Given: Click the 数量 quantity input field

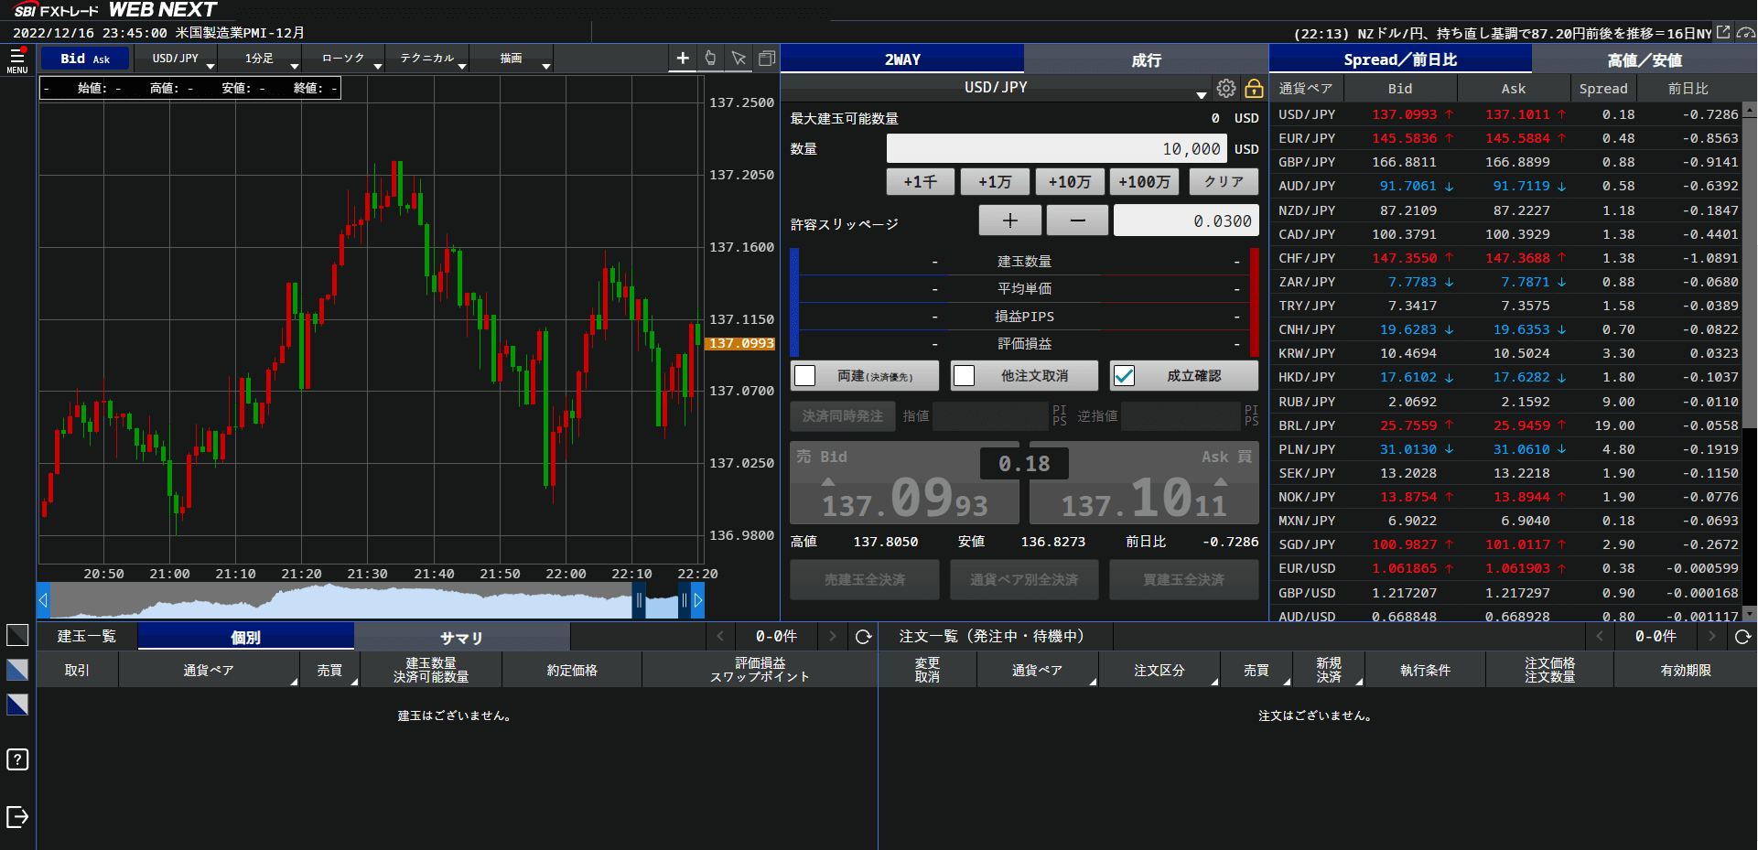Looking at the screenshot, I should click(1057, 149).
